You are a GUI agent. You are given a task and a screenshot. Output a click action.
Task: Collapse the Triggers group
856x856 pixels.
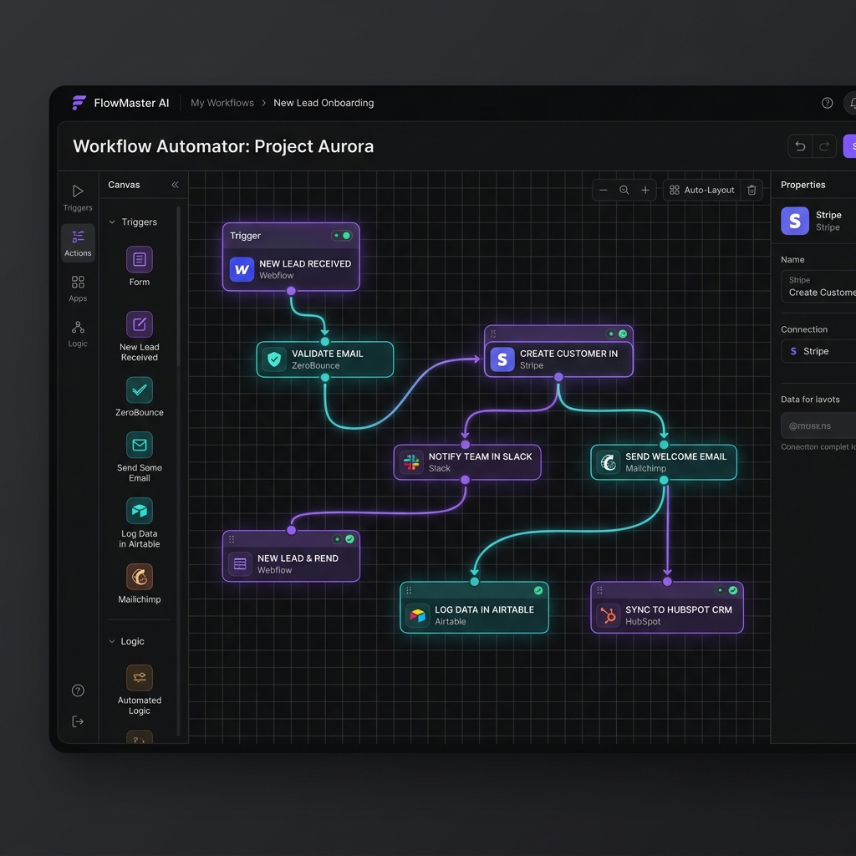pos(112,222)
